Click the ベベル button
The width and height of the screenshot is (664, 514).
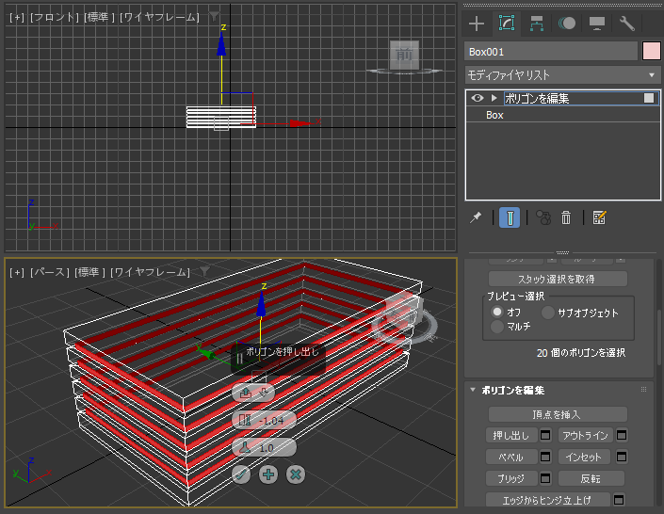(x=511, y=458)
